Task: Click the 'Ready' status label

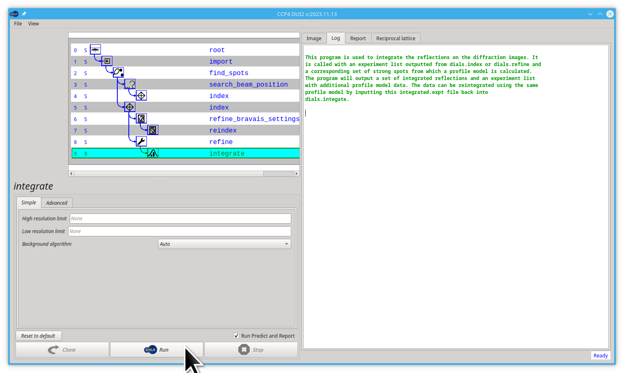Action: [x=601, y=355]
